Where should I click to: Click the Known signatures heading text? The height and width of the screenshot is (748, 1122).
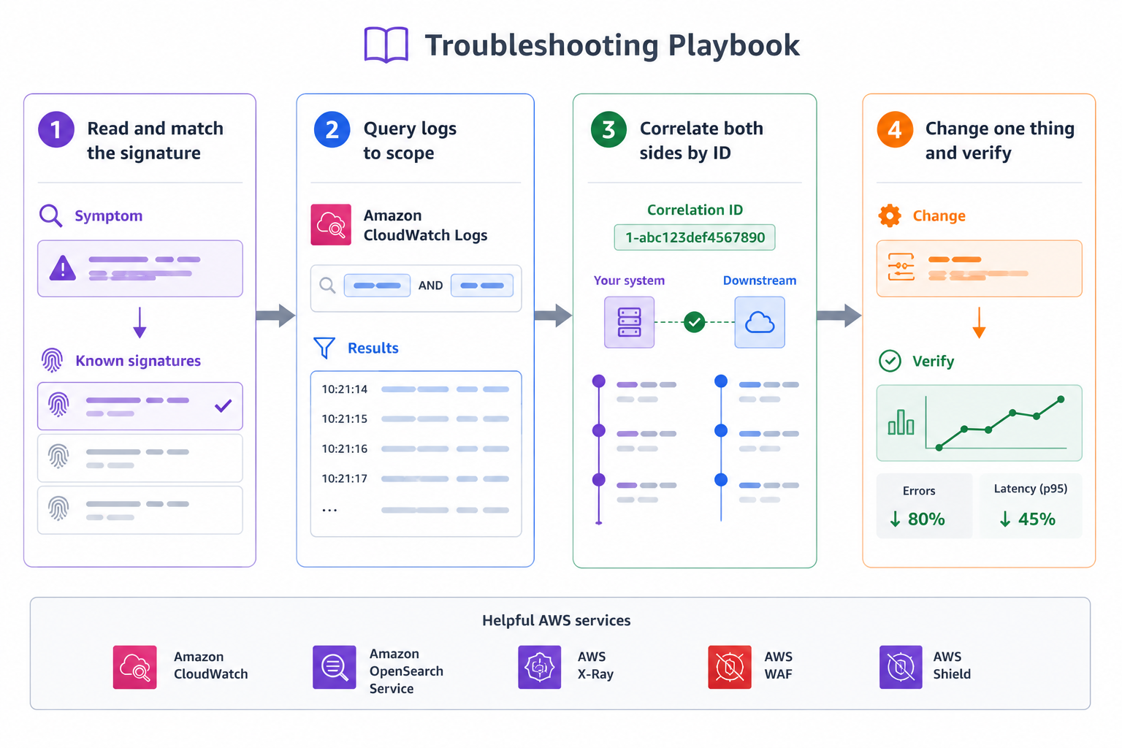[x=138, y=361]
